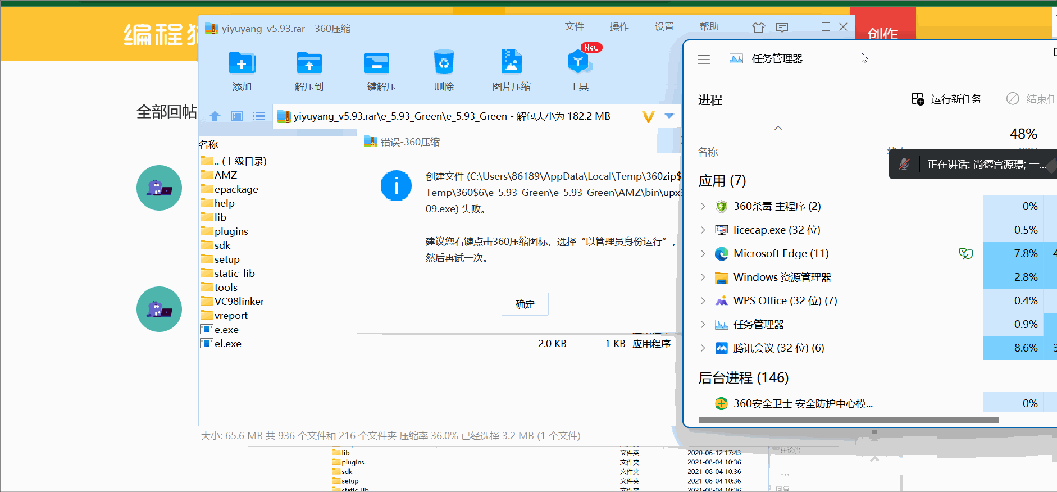Expand the licecap.exe process group

[703, 230]
